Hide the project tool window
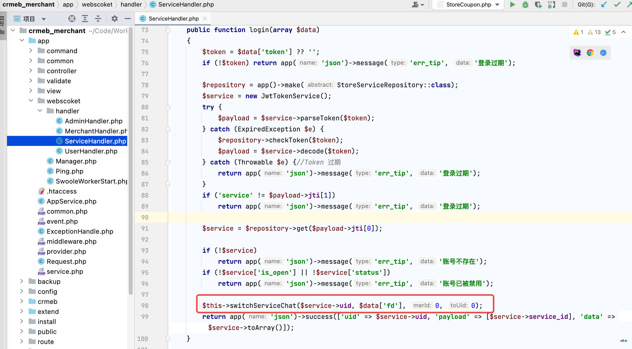 pos(128,19)
